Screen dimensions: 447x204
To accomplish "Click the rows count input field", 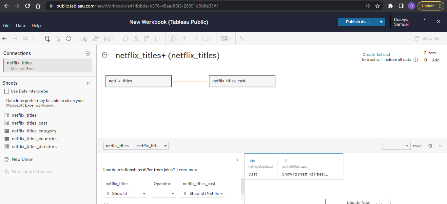I will 394,146.
